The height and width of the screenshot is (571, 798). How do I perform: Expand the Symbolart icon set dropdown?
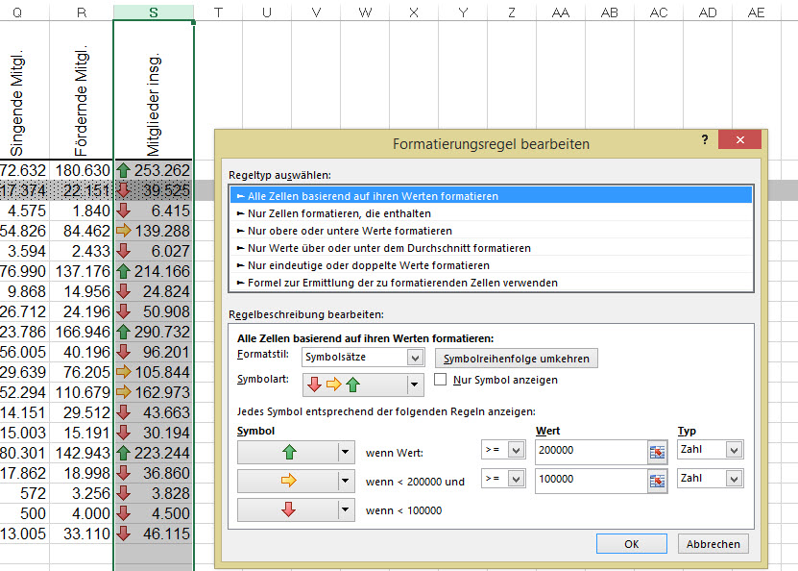click(x=415, y=385)
